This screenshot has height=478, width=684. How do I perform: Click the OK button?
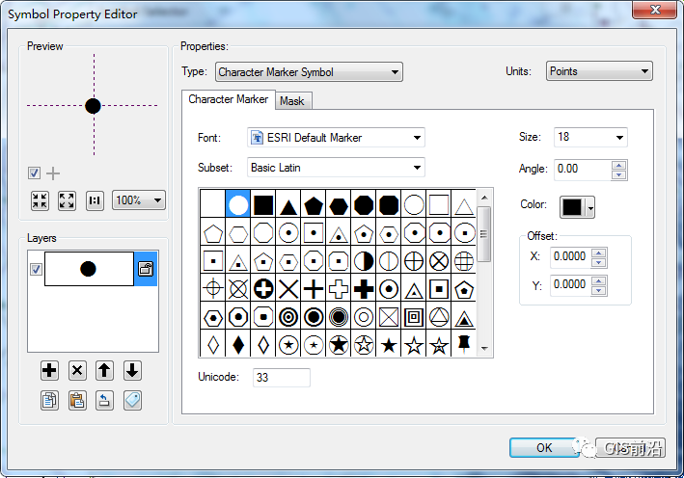pos(544,447)
